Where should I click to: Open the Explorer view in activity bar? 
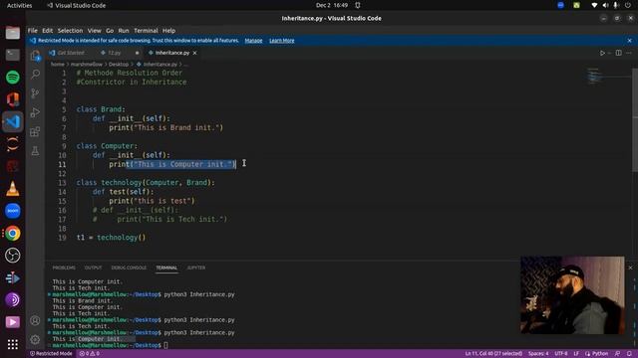(36, 56)
